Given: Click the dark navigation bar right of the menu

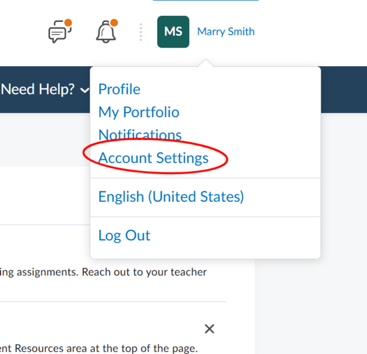Looking at the screenshot, I should tap(344, 90).
